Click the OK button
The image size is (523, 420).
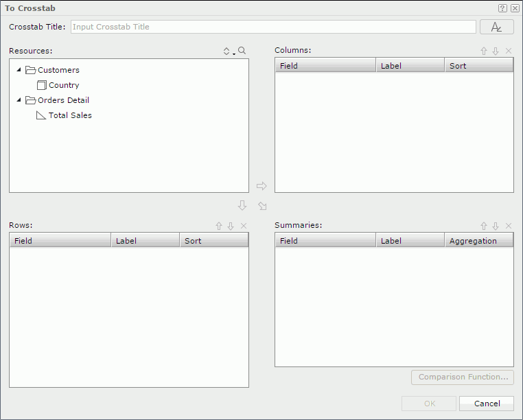[x=429, y=404]
